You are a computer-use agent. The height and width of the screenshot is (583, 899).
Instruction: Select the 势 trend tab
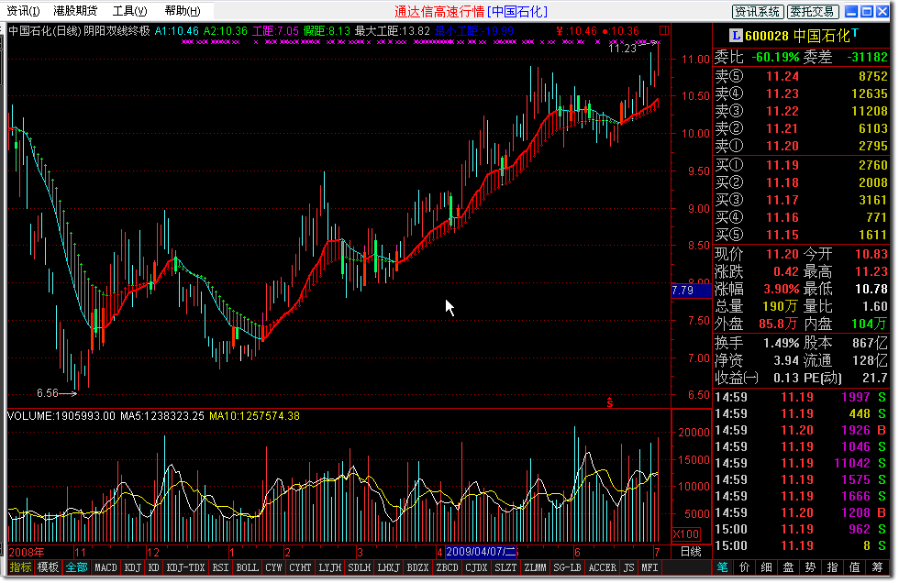click(810, 567)
